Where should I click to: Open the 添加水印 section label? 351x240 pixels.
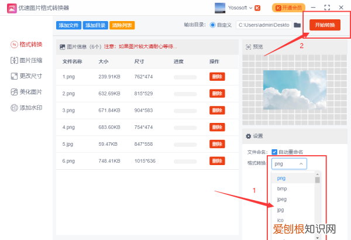(31, 108)
